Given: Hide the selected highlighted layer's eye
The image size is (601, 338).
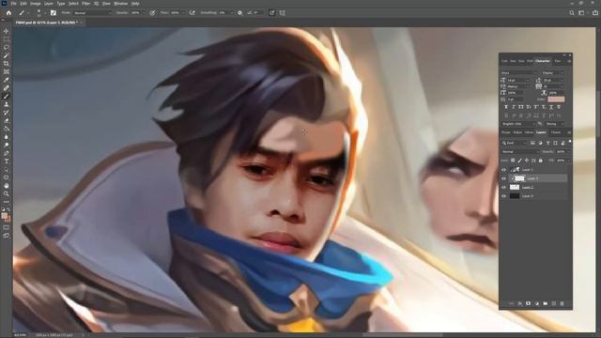Looking at the screenshot, I should 503,178.
